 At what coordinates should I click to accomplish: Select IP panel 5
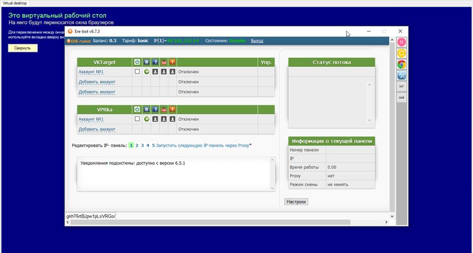(153, 145)
